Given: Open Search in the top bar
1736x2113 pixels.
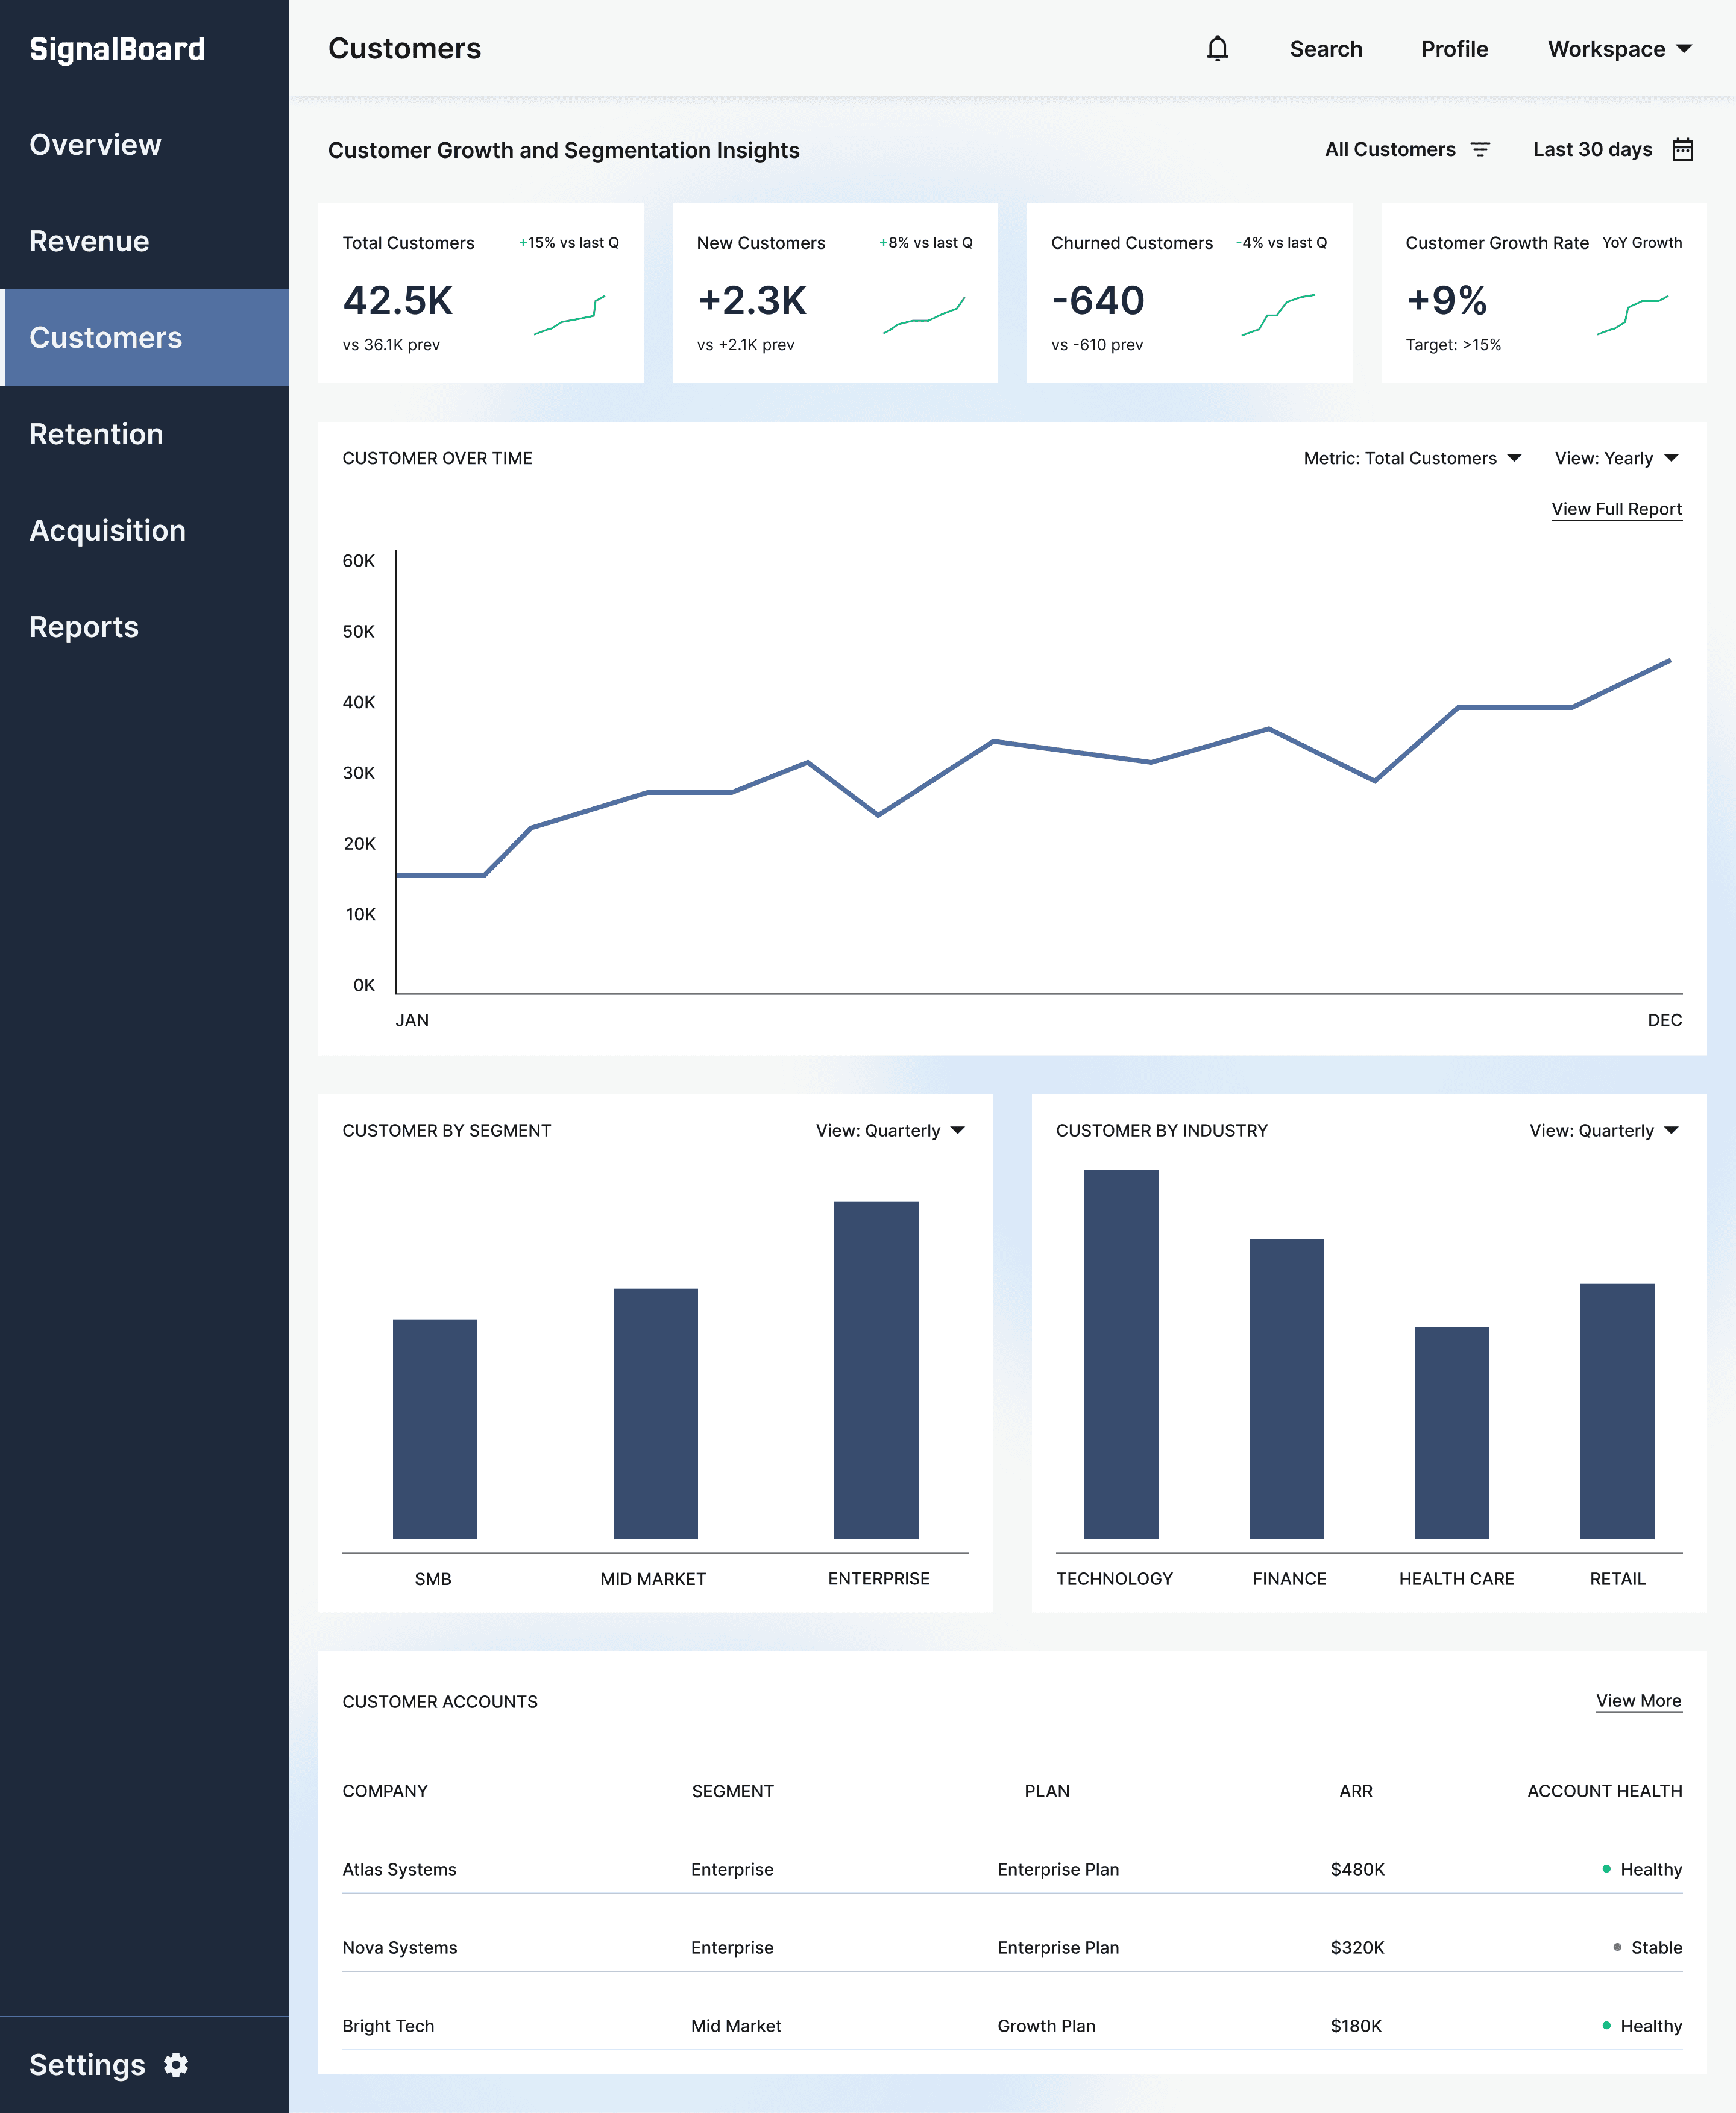Looking at the screenshot, I should (1325, 49).
